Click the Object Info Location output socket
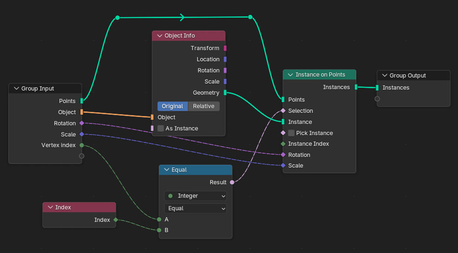458x253 pixels. pos(225,59)
